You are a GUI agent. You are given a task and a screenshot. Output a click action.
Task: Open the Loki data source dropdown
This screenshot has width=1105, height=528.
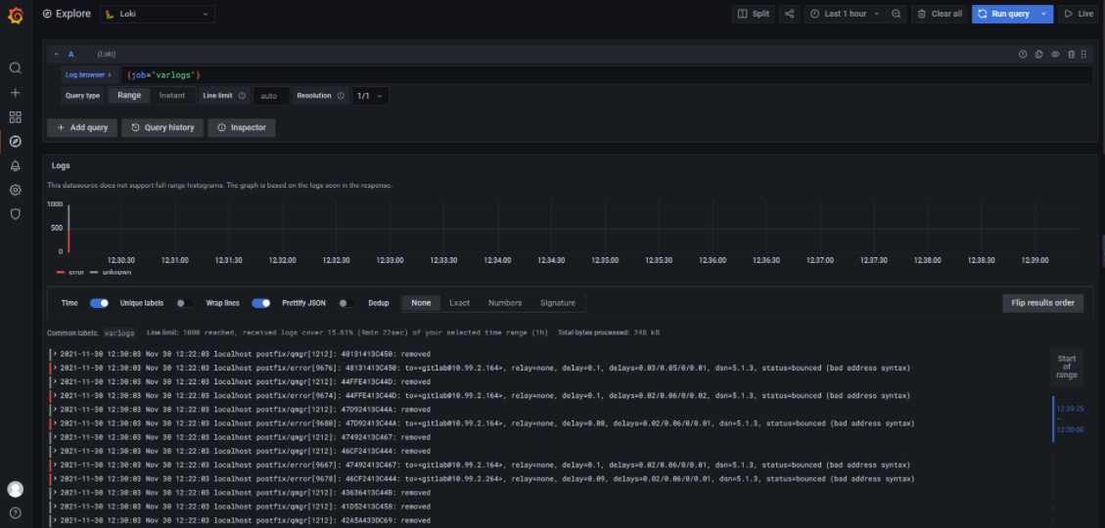(158, 14)
